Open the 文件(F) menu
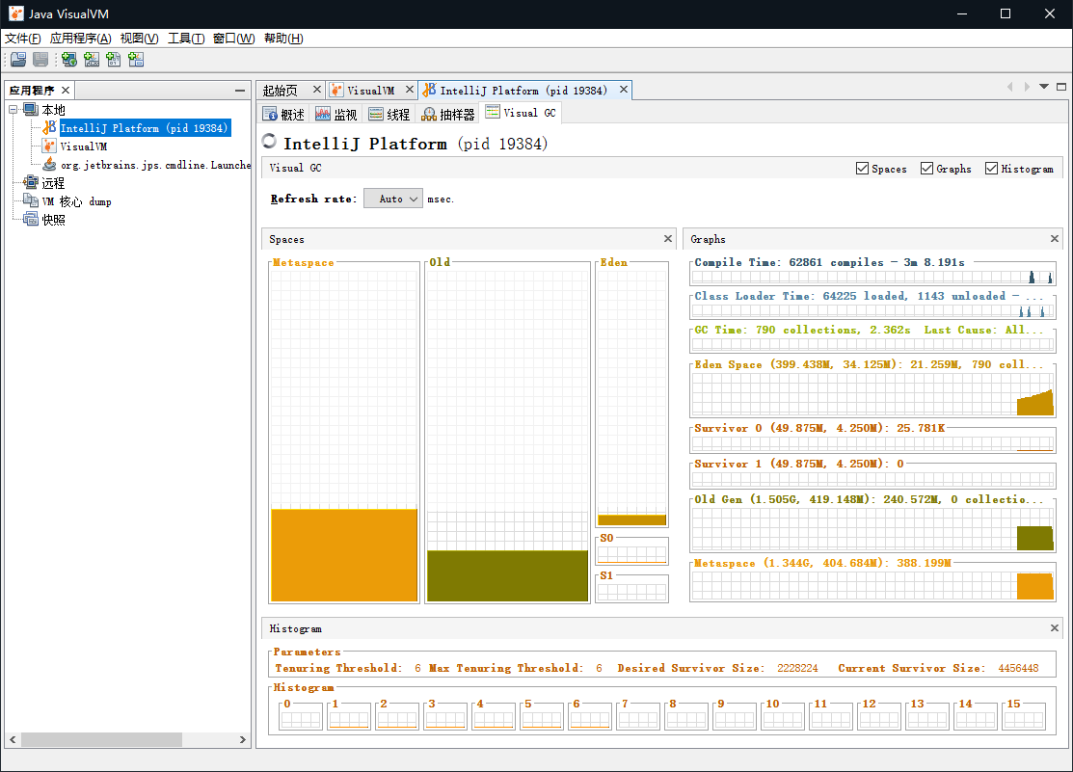The height and width of the screenshot is (772, 1073). point(22,39)
